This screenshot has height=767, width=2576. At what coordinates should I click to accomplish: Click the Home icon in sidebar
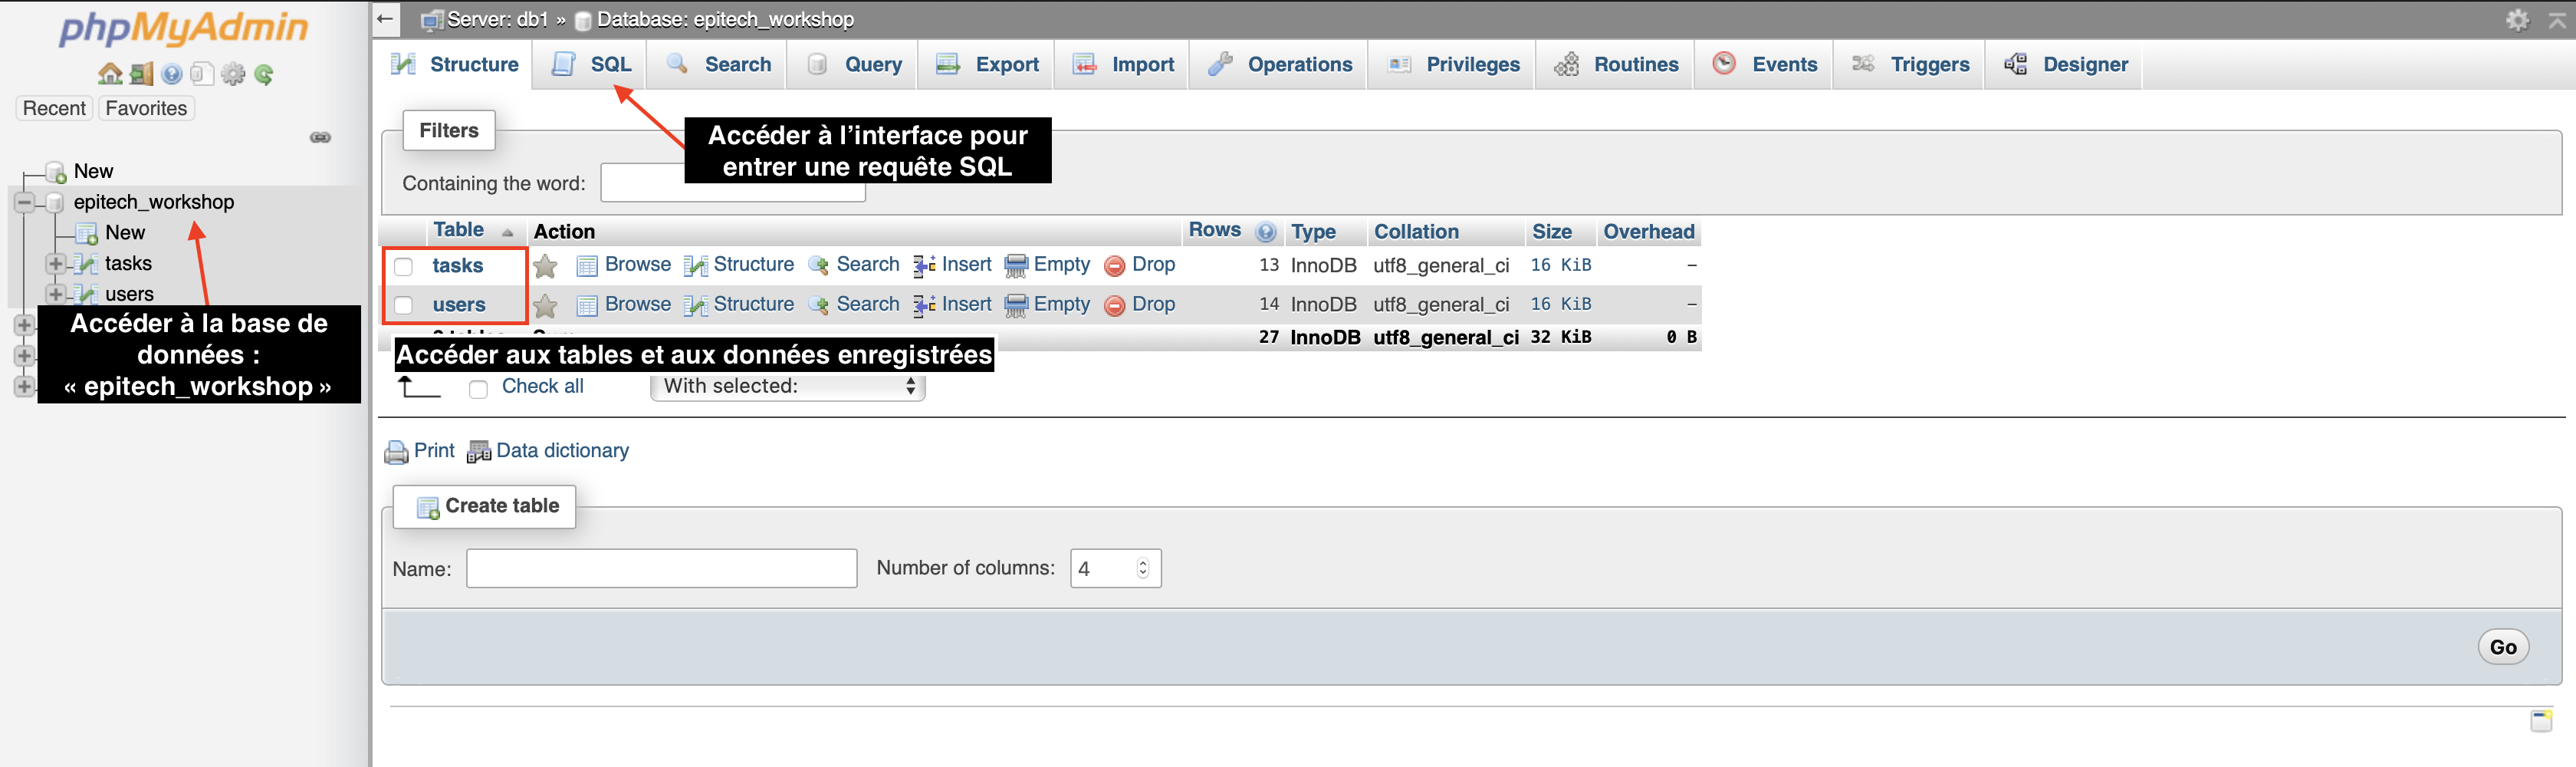point(110,74)
